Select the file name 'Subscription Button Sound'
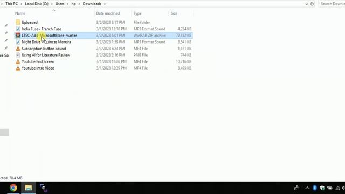 click(x=44, y=48)
